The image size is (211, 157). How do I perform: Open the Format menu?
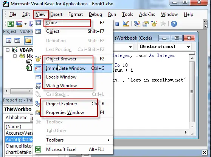tap(76, 14)
